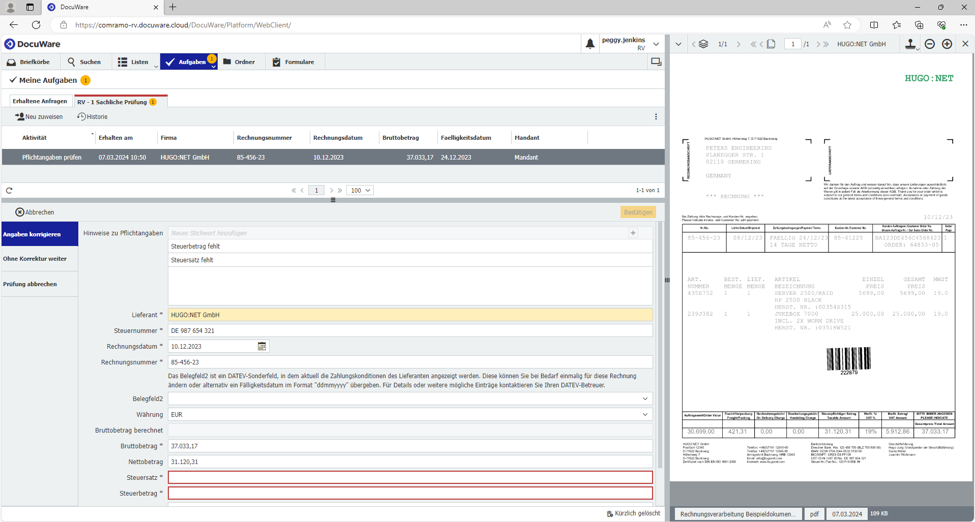
Task: Select RV - 1 Sachliche Prüfung tab
Action: [x=121, y=102]
